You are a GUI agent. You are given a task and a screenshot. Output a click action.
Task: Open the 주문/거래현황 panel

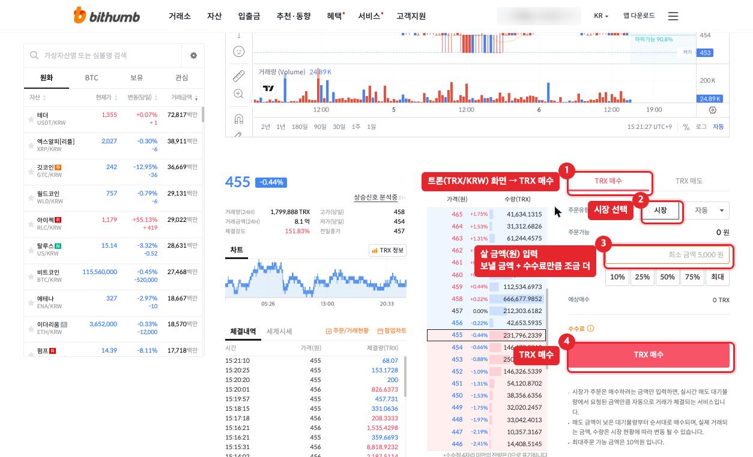coord(347,331)
